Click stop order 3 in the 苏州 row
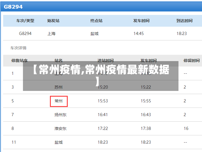The height and width of the screenshot is (152, 202). point(13,87)
